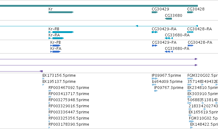
Task: Open the EK173156.5prime EST label
Action: (x=59, y=76)
